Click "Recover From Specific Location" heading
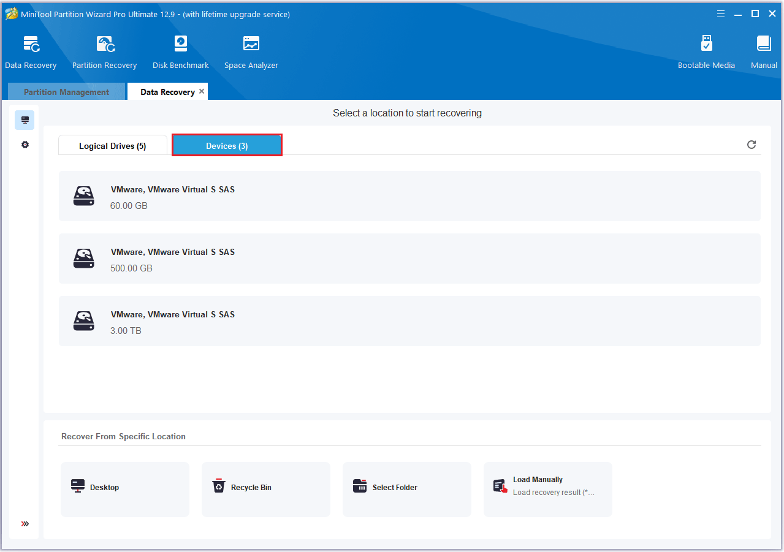The width and height of the screenshot is (784, 552). 123,437
